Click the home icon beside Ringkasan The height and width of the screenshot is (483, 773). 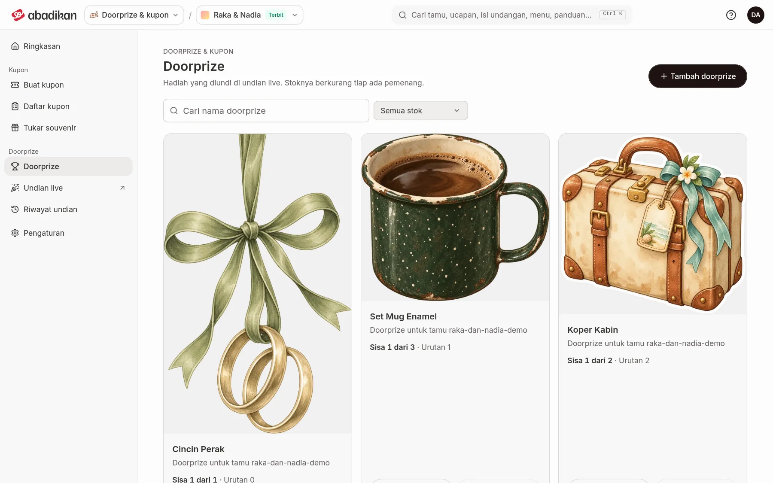pyautogui.click(x=15, y=46)
